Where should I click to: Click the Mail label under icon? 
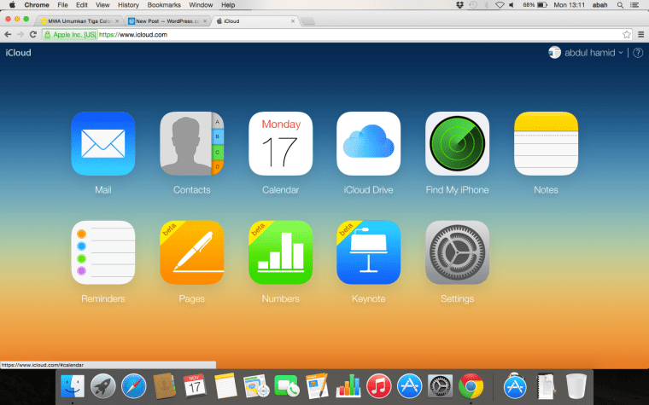[x=103, y=189]
